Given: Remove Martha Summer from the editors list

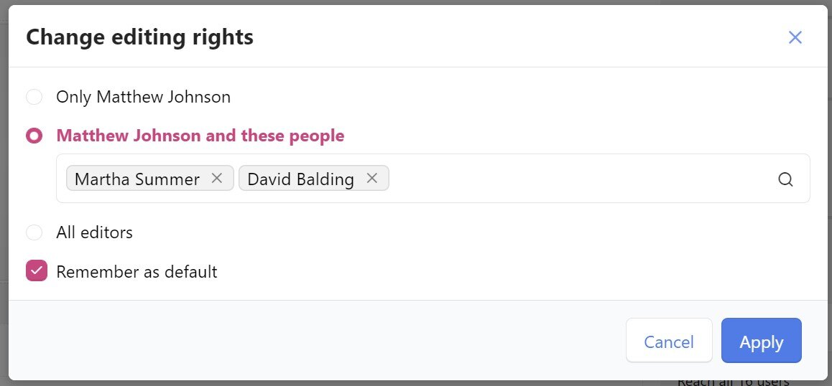Looking at the screenshot, I should pos(216,178).
